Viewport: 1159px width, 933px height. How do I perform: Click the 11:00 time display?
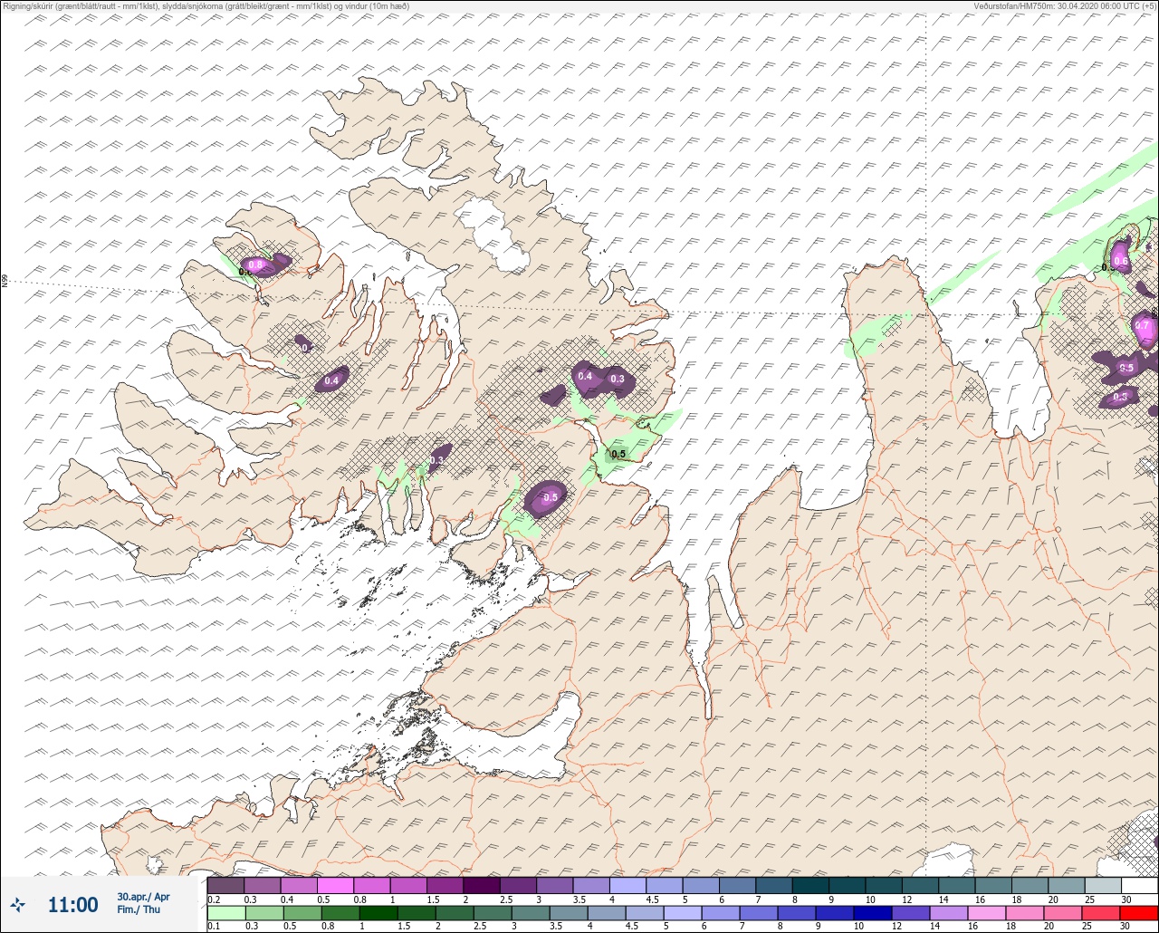pos(72,905)
